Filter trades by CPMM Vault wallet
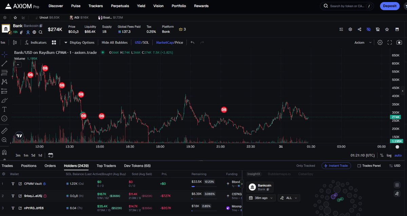Image resolution: width=407 pixels, height=216 pixels. [x=13, y=184]
